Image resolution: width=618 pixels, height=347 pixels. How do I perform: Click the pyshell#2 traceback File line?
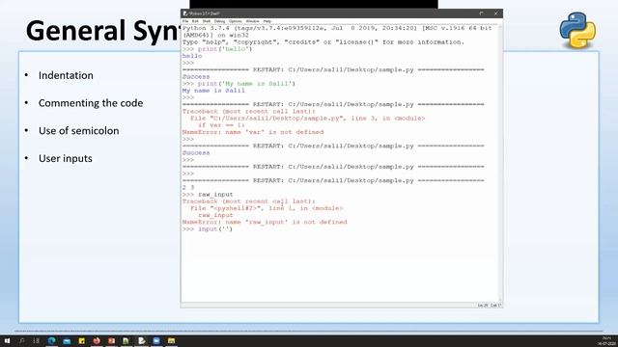click(x=267, y=208)
